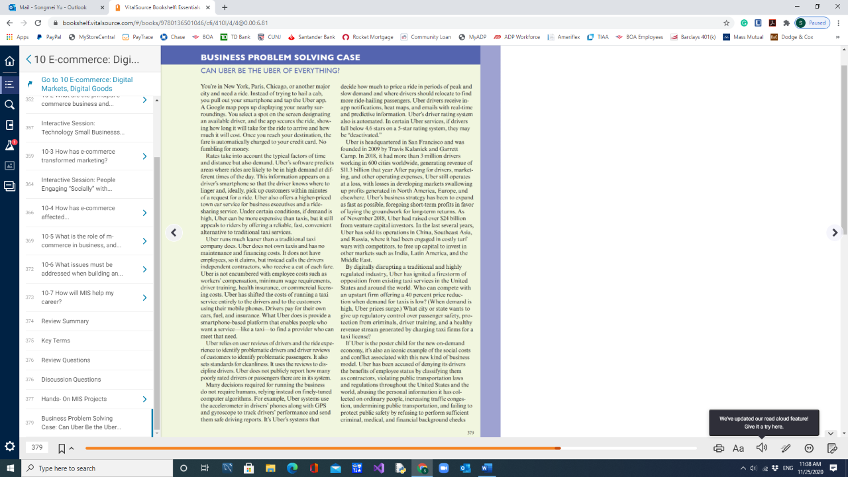Open the Rocket Mortgage bookmark

tap(368, 37)
